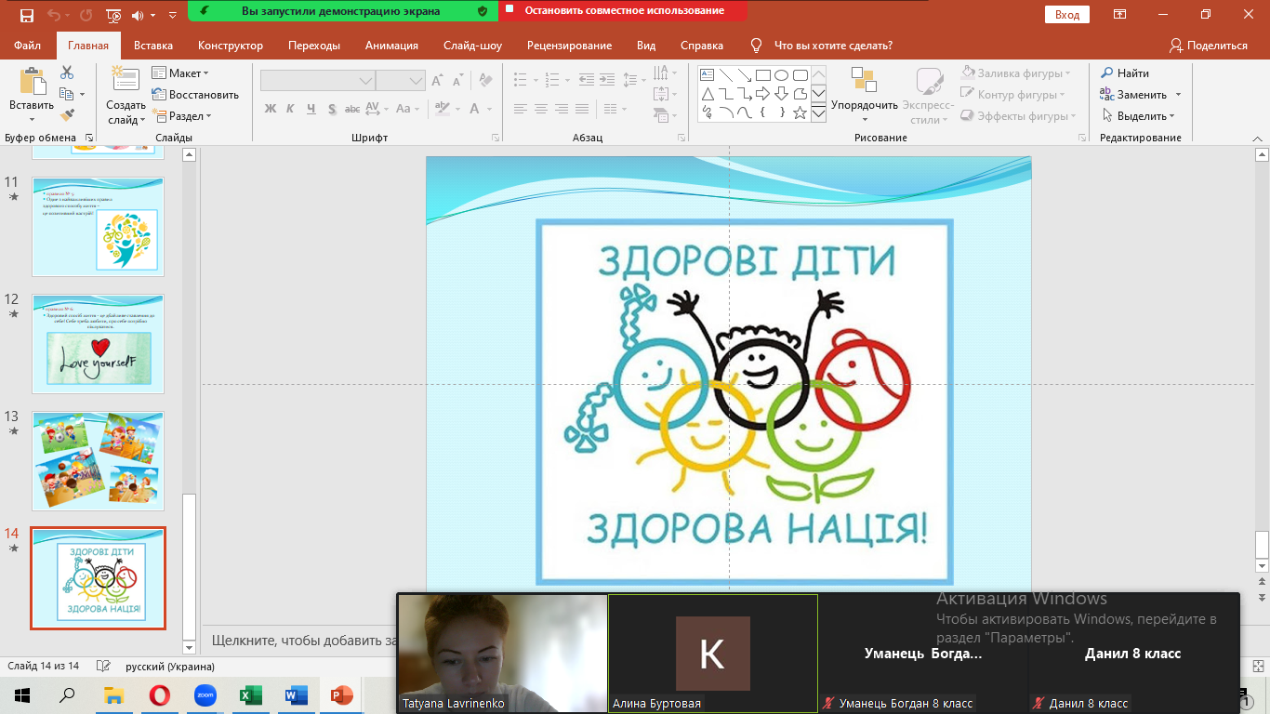Image resolution: width=1270 pixels, height=714 pixels.
Task: Click Алина Буртовая video tile in Zoom
Action: click(x=713, y=654)
